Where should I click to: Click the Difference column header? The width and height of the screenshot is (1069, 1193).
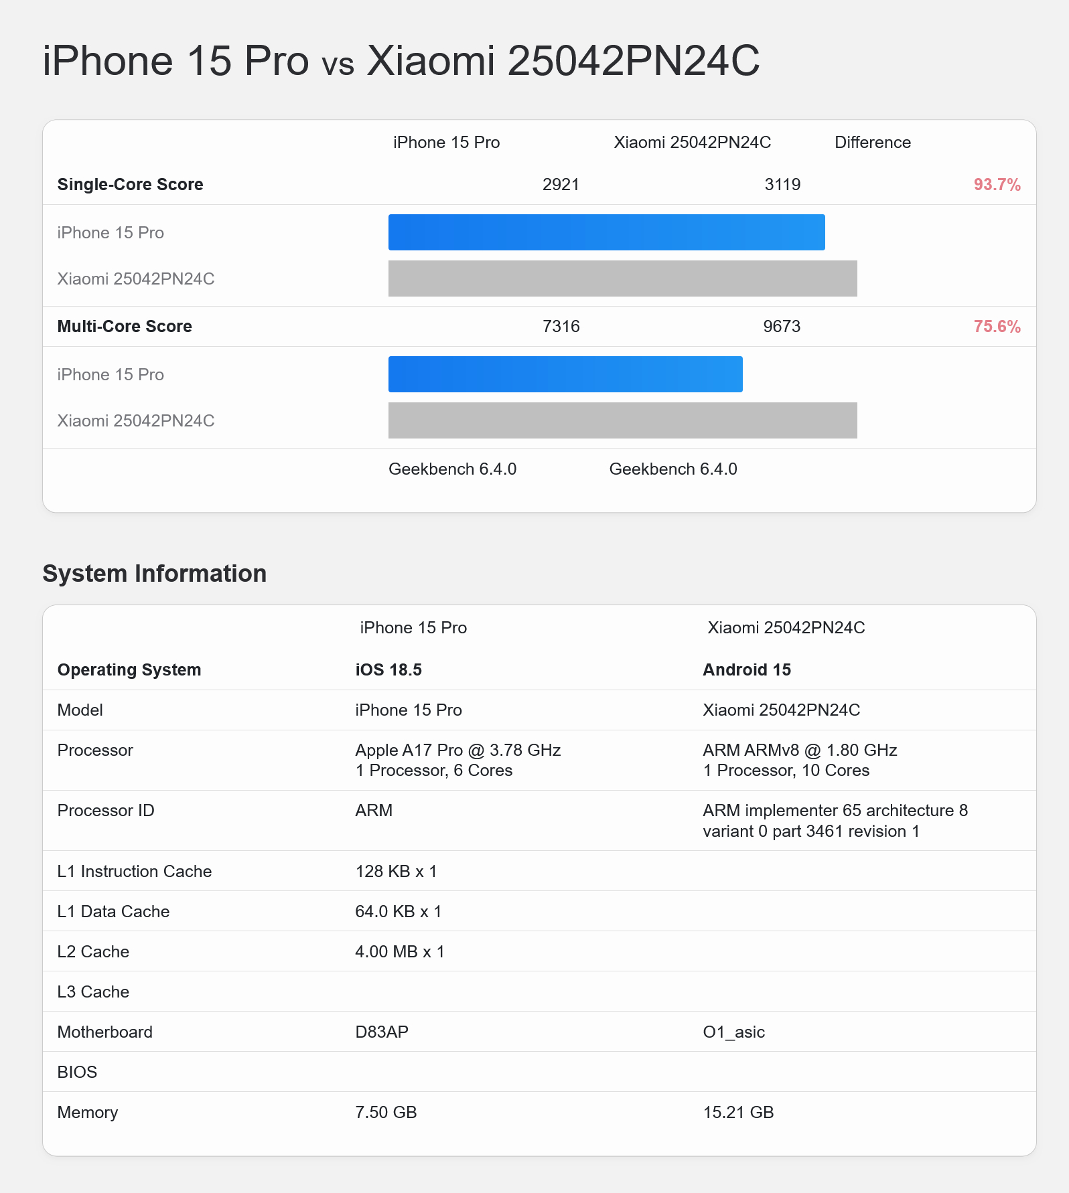873,143
